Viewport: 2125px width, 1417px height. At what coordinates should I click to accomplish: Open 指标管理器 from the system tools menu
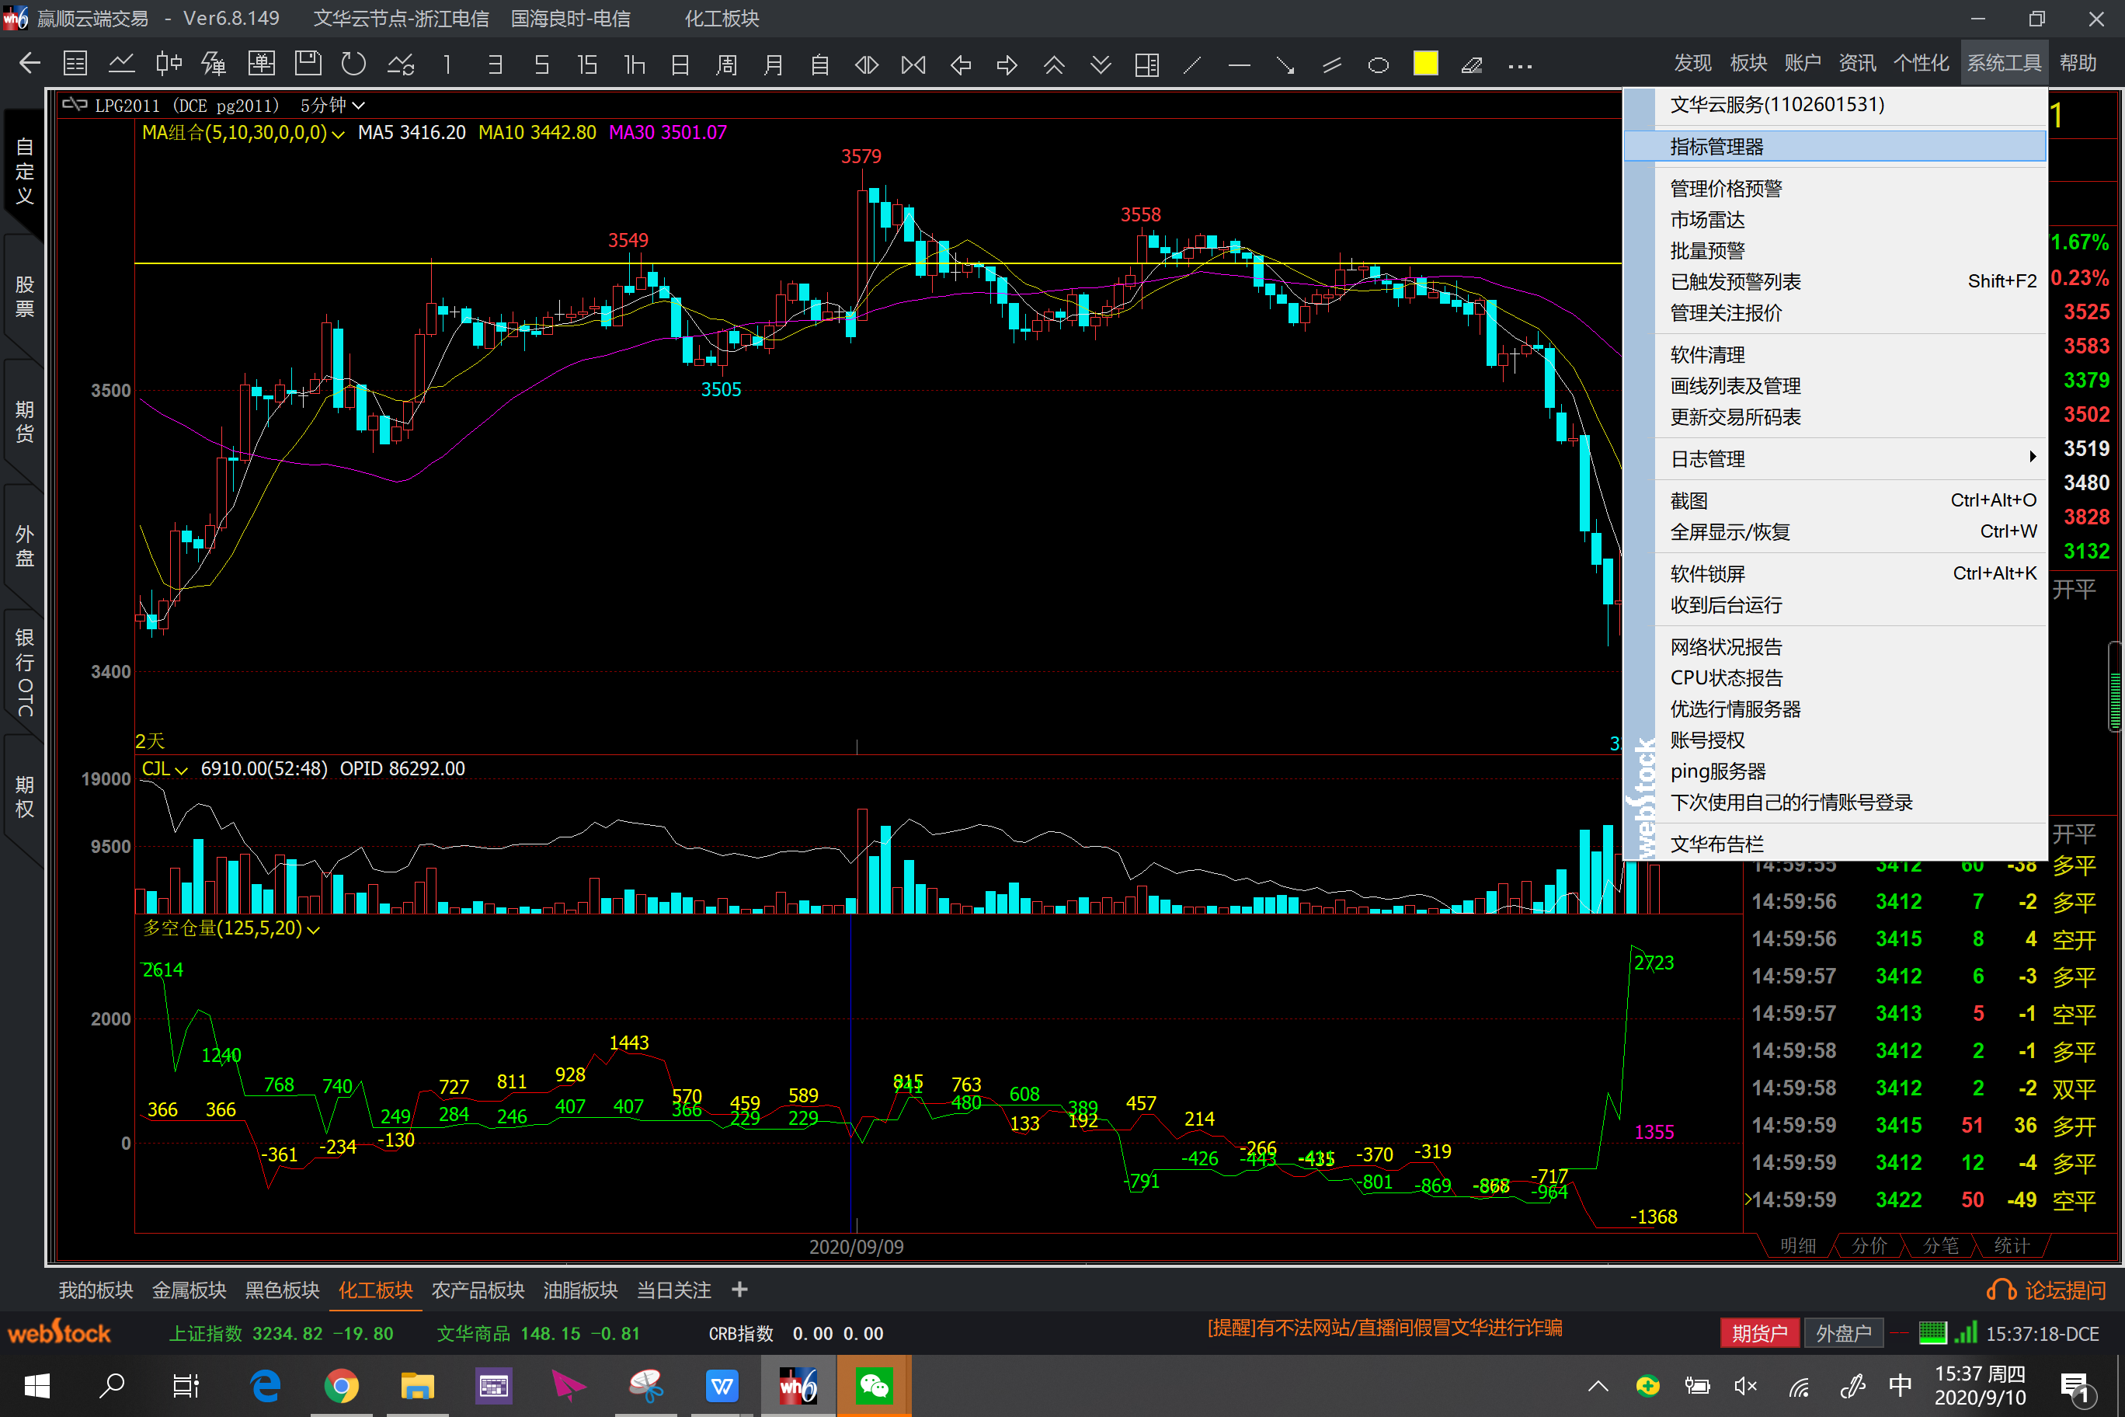click(x=1835, y=145)
